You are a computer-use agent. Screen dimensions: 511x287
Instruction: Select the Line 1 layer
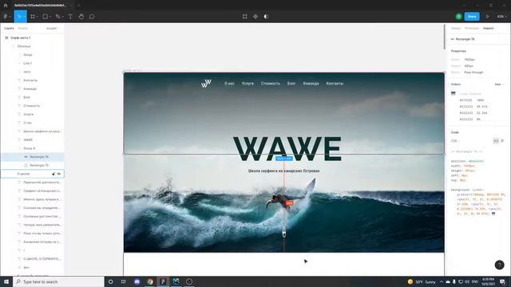(33, 63)
